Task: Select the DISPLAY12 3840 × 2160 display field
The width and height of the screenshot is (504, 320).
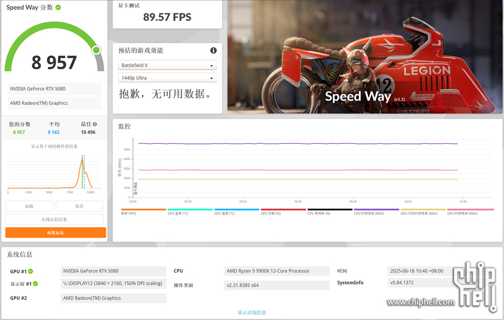Action: (x=114, y=284)
